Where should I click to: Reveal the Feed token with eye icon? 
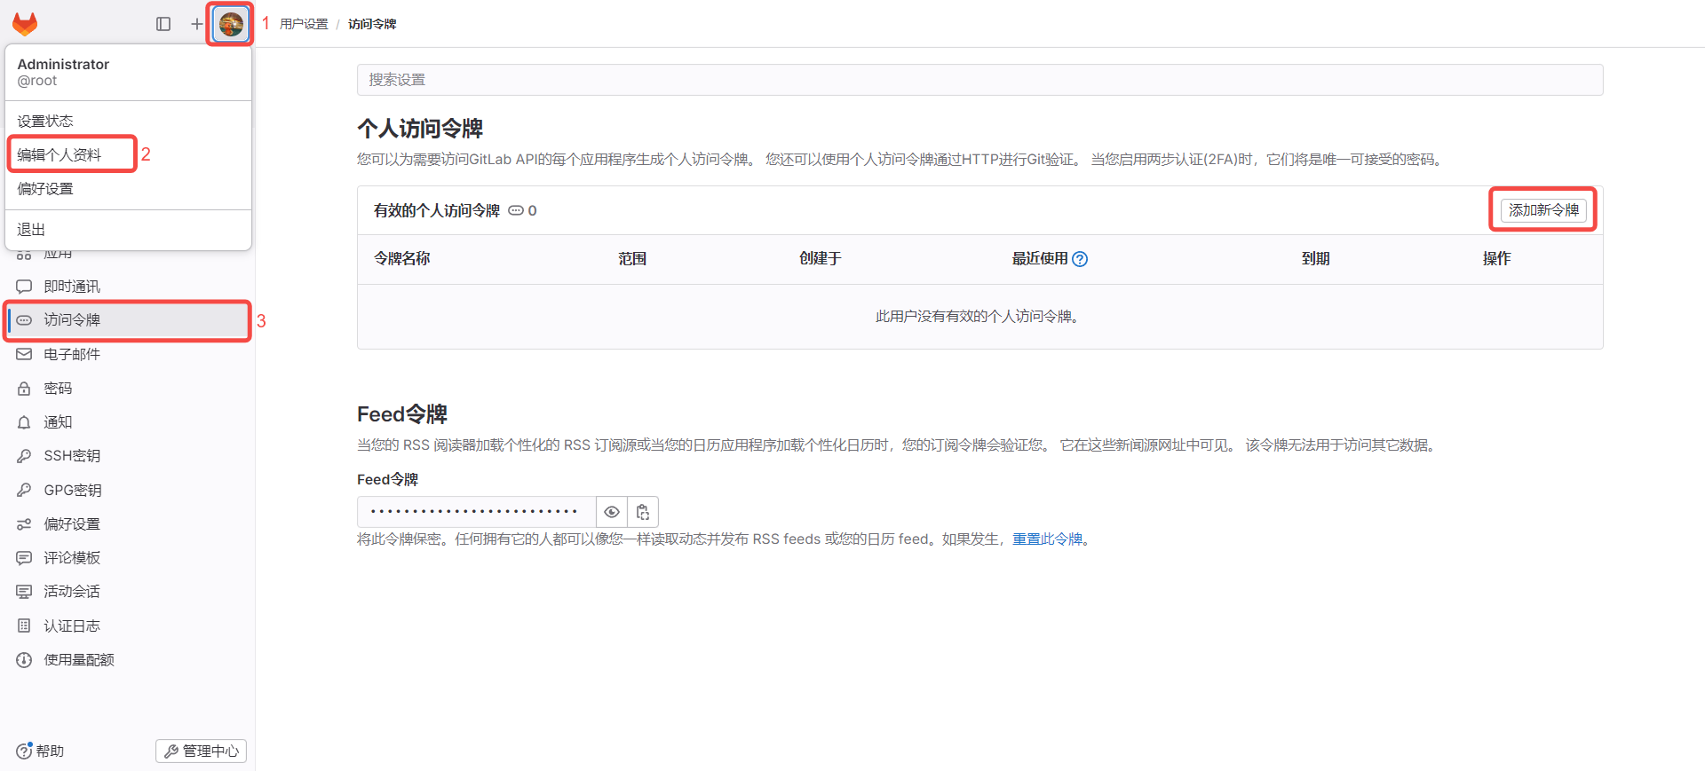[612, 512]
